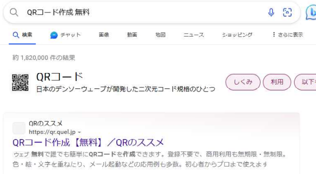Image resolution: width=316 pixels, height=183 pixels.
Task: Open the ニュース tab
Action: coord(194,34)
